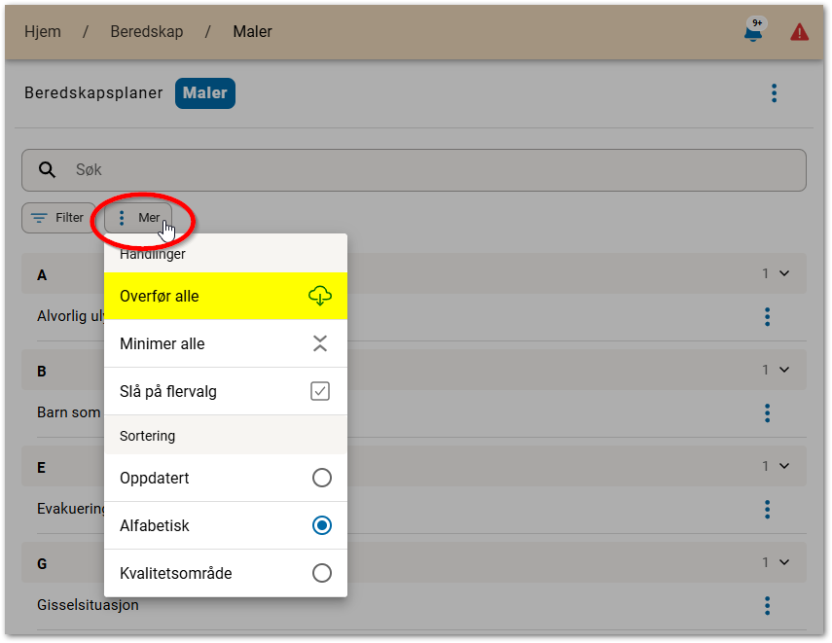
Task: Open three-dot menu for Alvorlig row
Action: pyautogui.click(x=767, y=316)
